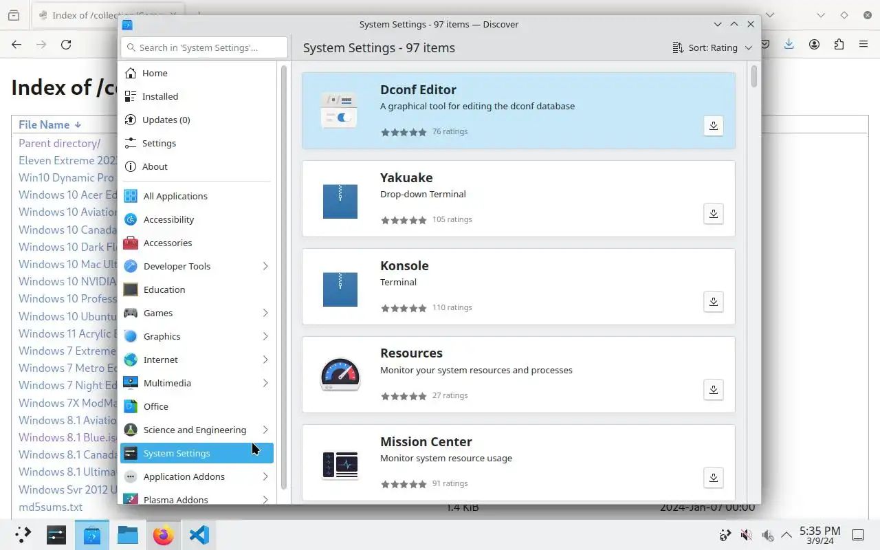The width and height of the screenshot is (880, 550).
Task: Show hidden system tray icons arrow
Action: point(786,535)
